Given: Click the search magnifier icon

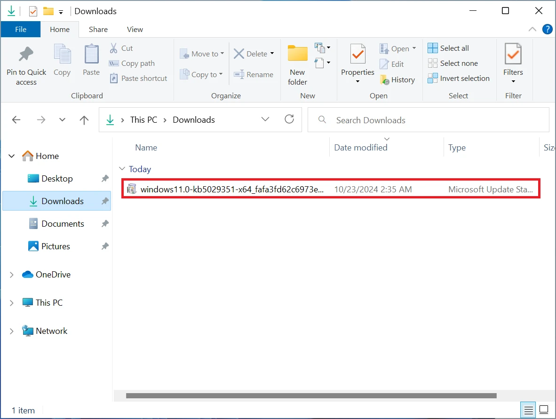Looking at the screenshot, I should (322, 119).
